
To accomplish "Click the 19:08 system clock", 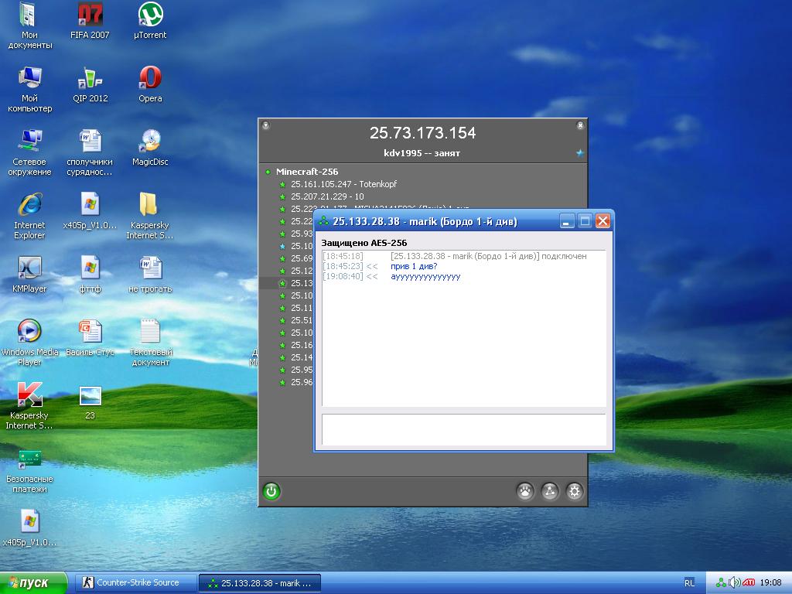I will [770, 583].
